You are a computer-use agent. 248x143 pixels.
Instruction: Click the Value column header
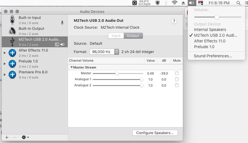(x=150, y=60)
